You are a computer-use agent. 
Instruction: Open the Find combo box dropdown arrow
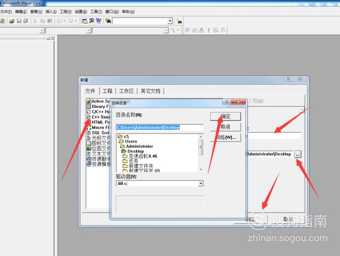coord(170,21)
